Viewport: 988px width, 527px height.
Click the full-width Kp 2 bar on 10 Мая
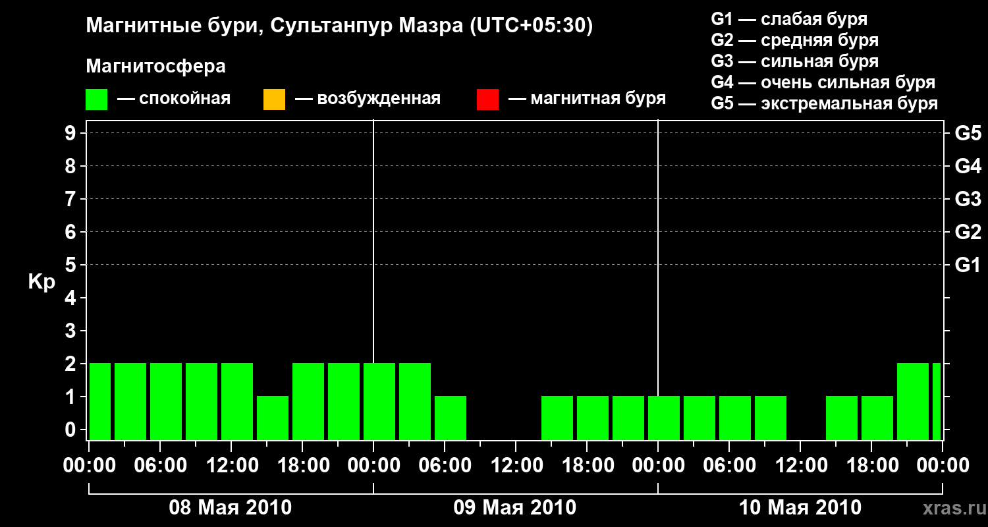pyautogui.click(x=913, y=401)
